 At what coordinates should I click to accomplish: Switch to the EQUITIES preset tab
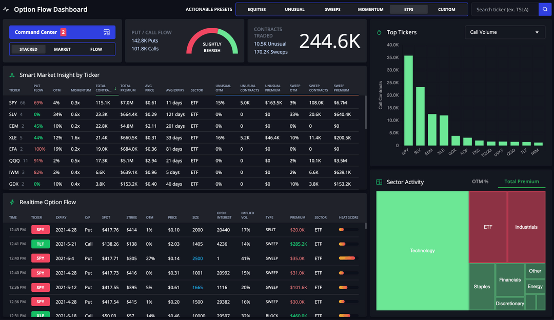pos(256,9)
